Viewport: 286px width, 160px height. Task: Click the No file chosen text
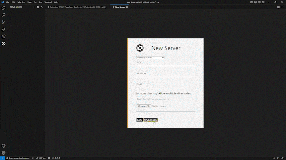[159, 106]
